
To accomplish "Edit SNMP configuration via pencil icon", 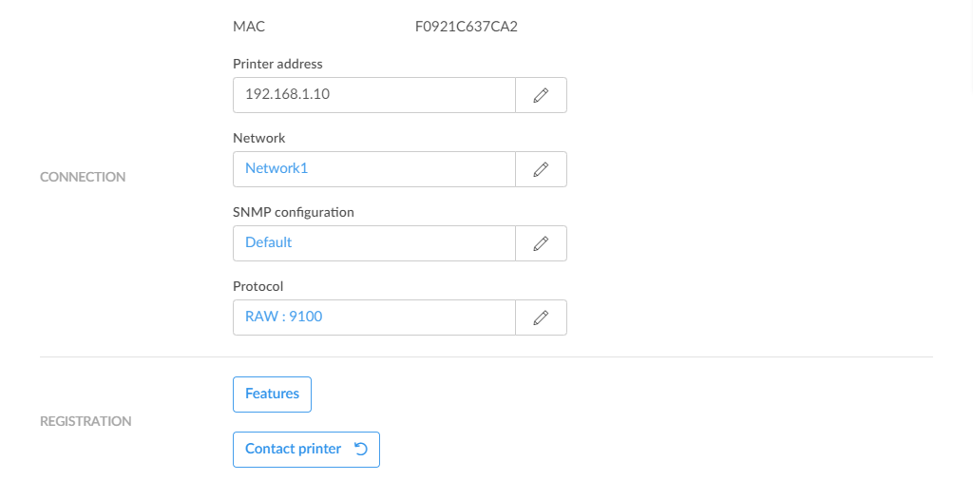I will (x=541, y=243).
